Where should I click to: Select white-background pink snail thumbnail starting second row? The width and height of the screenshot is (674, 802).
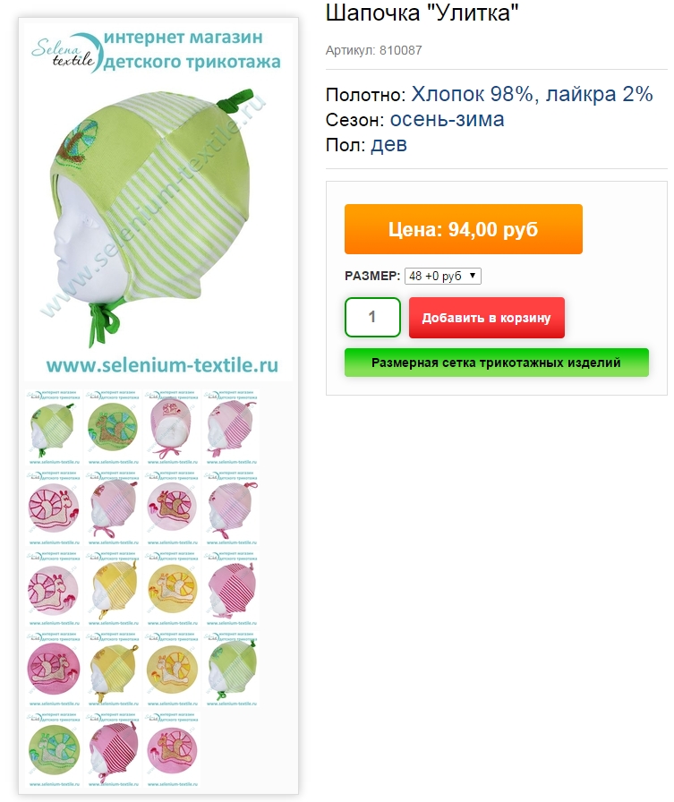pyautogui.click(x=54, y=508)
